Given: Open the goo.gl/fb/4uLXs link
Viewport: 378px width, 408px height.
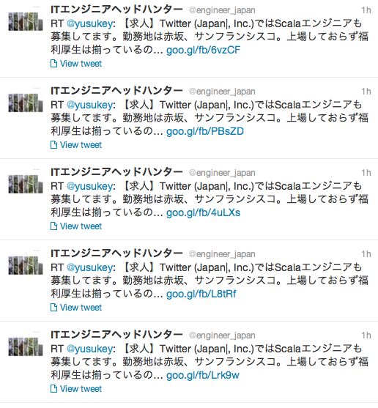Looking at the screenshot, I should [203, 212].
